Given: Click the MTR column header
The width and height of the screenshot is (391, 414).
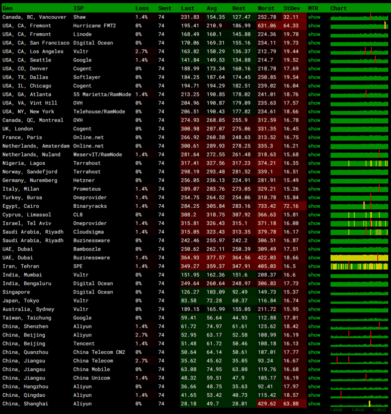Looking at the screenshot, I should pyautogui.click(x=313, y=8).
